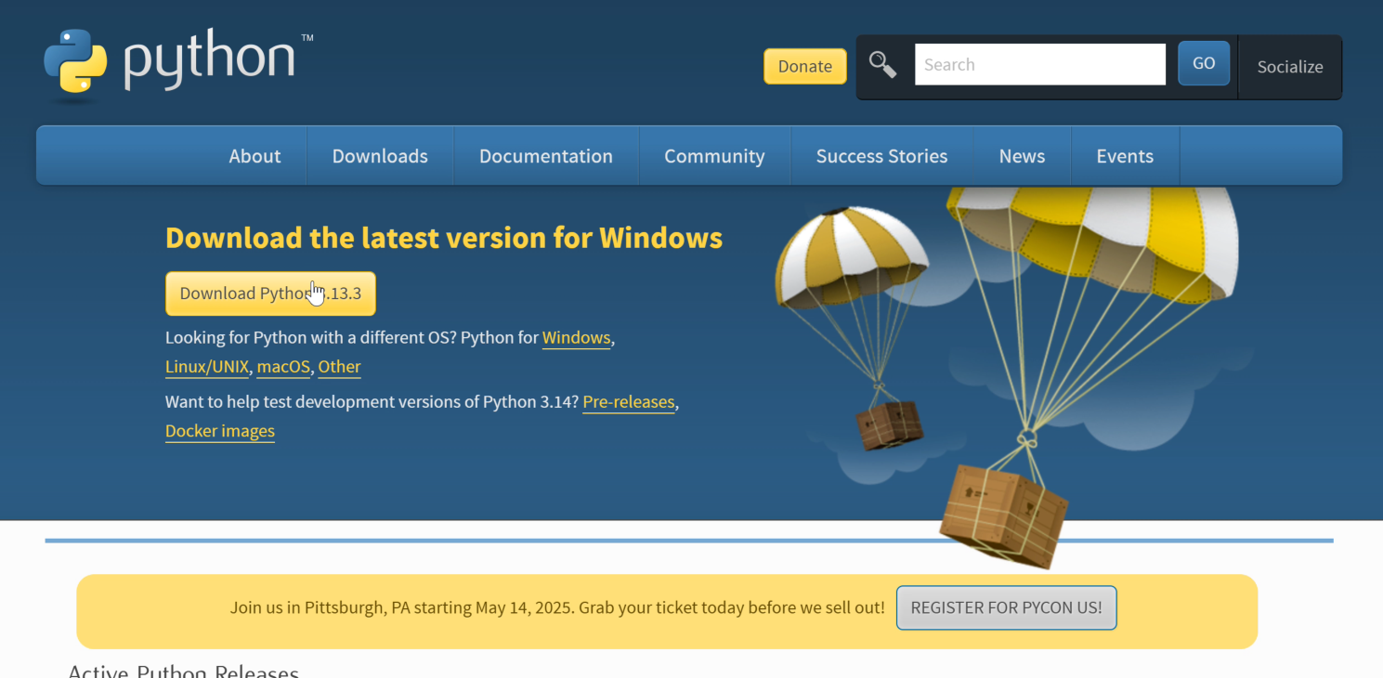Open the Pre-releases link

coord(629,402)
